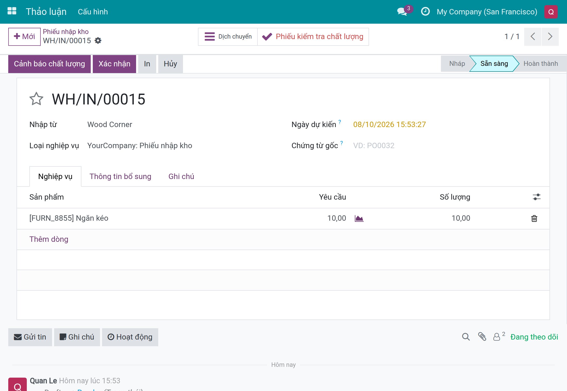The width and height of the screenshot is (567, 391).
Task: Select the Nháp status stage
Action: (457, 64)
